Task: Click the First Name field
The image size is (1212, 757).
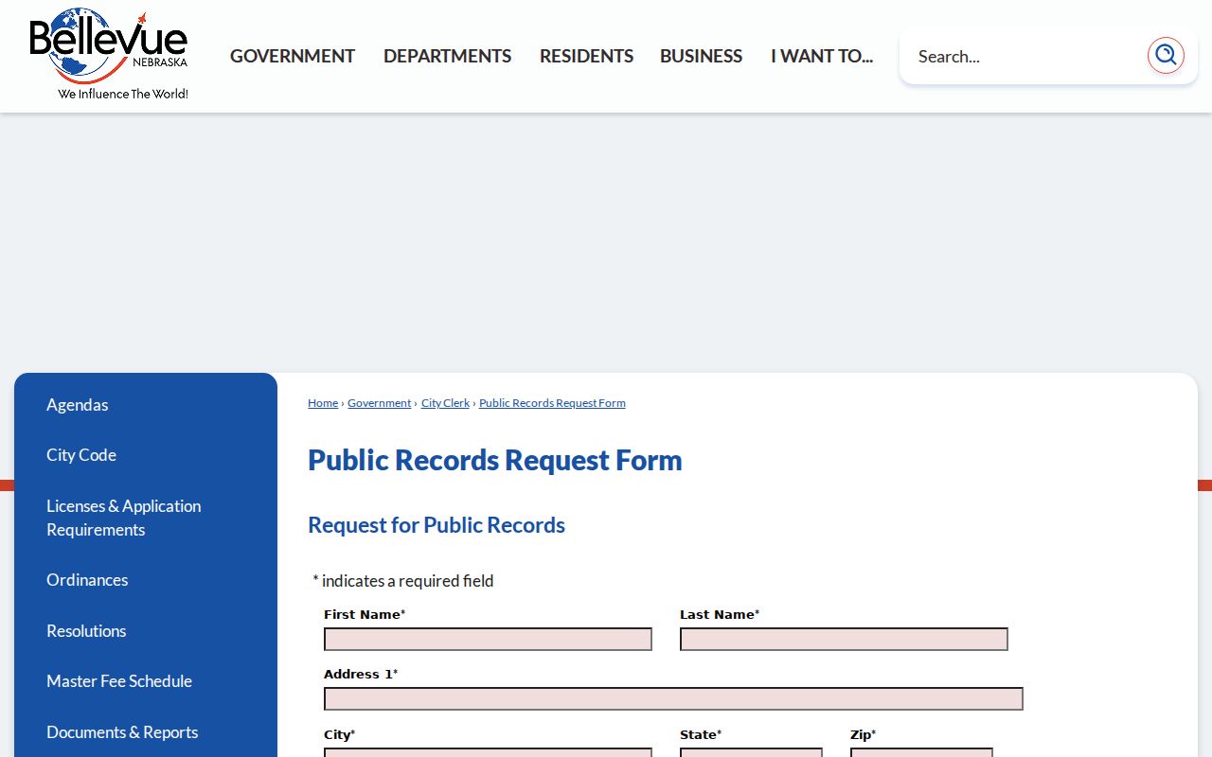Action: [x=488, y=640]
